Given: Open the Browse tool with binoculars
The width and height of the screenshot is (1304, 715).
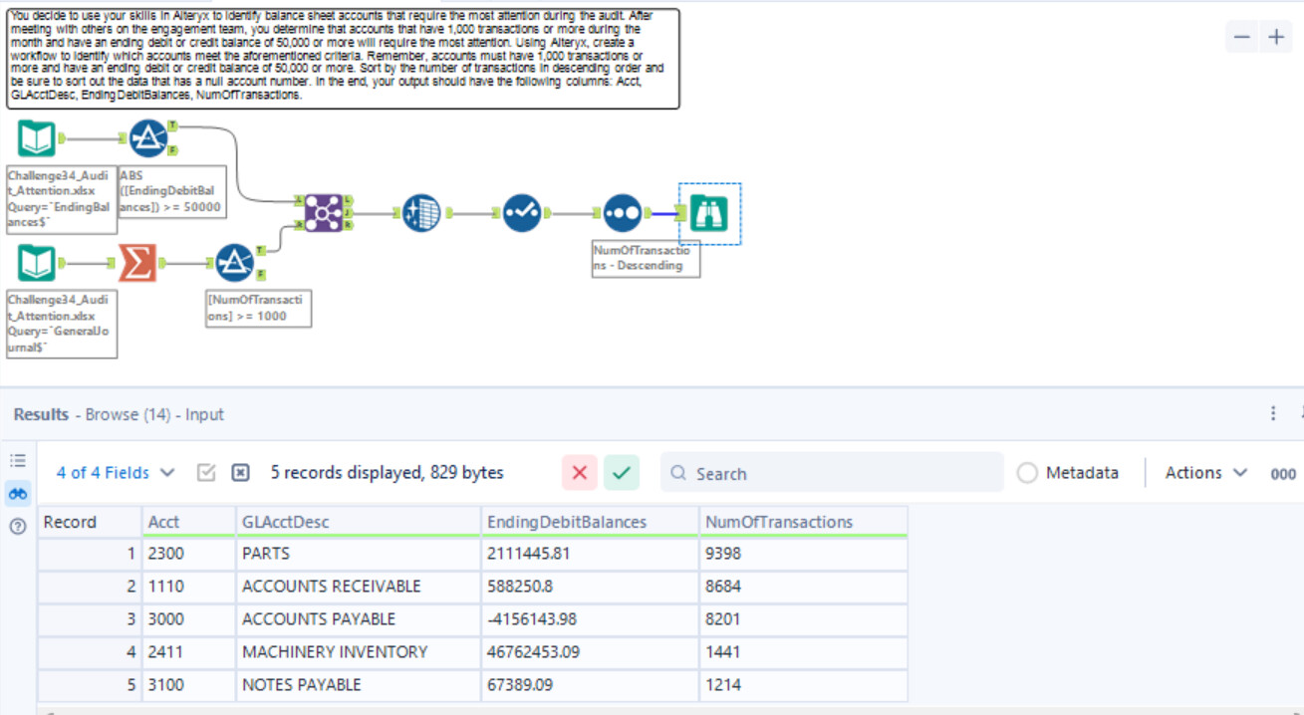Looking at the screenshot, I should pos(709,213).
